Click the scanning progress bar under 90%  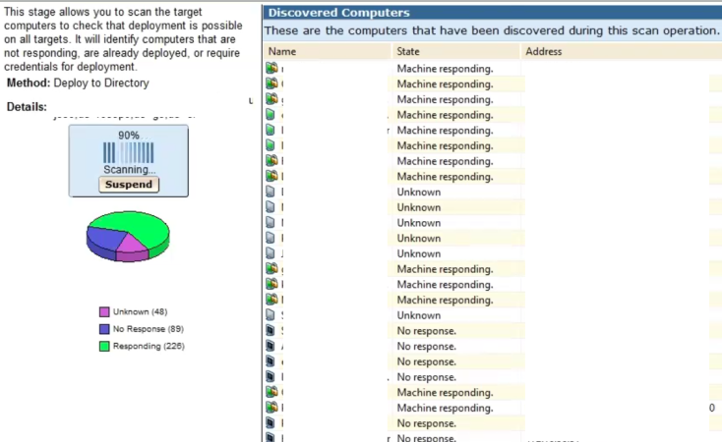point(129,152)
